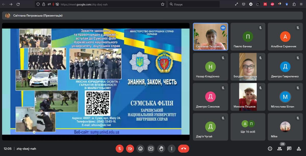Click the muted mic icon on Дмитро Соколов
The height and width of the screenshot is (156, 306).
click(x=223, y=88)
